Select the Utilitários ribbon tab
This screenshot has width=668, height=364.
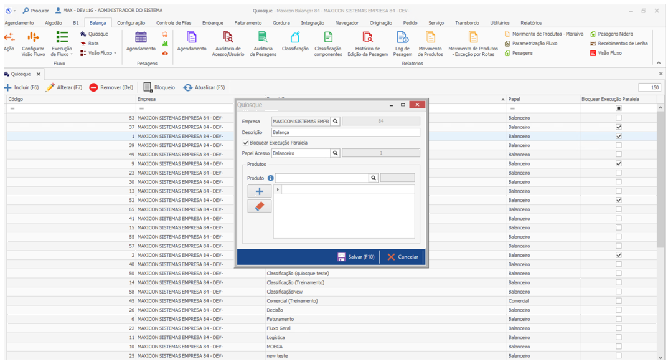[x=500, y=23]
